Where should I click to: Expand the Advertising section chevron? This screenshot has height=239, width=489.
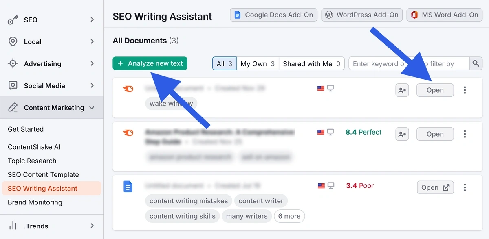coord(92,63)
